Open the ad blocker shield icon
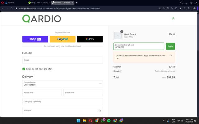The image size is (199, 124). click(x=168, y=8)
